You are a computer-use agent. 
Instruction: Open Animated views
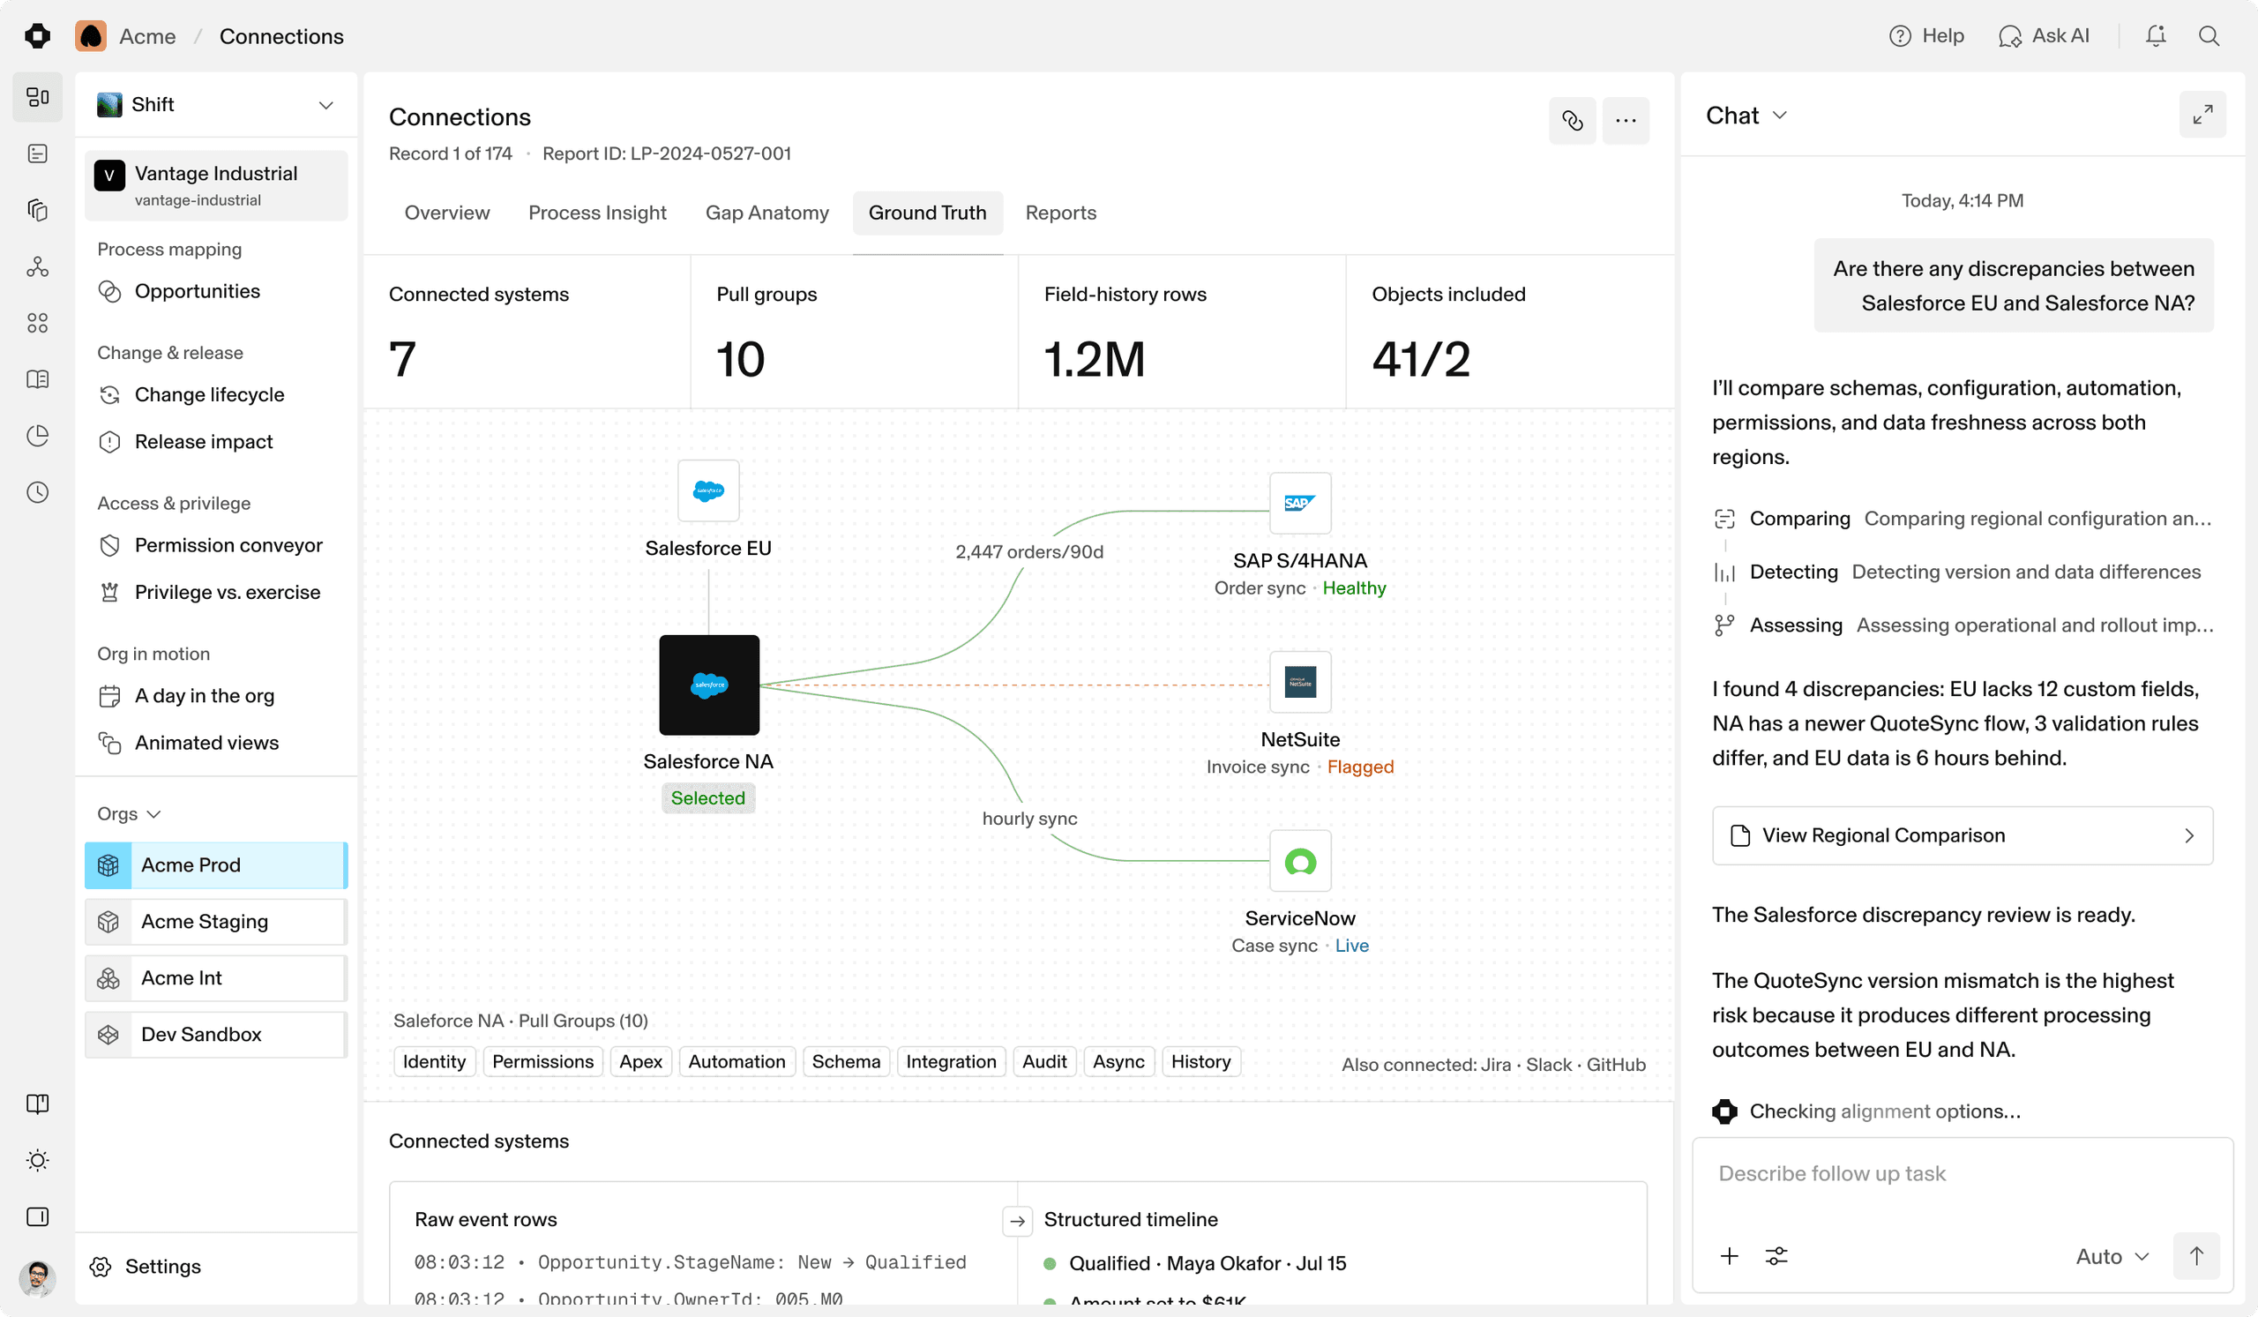[x=216, y=743]
